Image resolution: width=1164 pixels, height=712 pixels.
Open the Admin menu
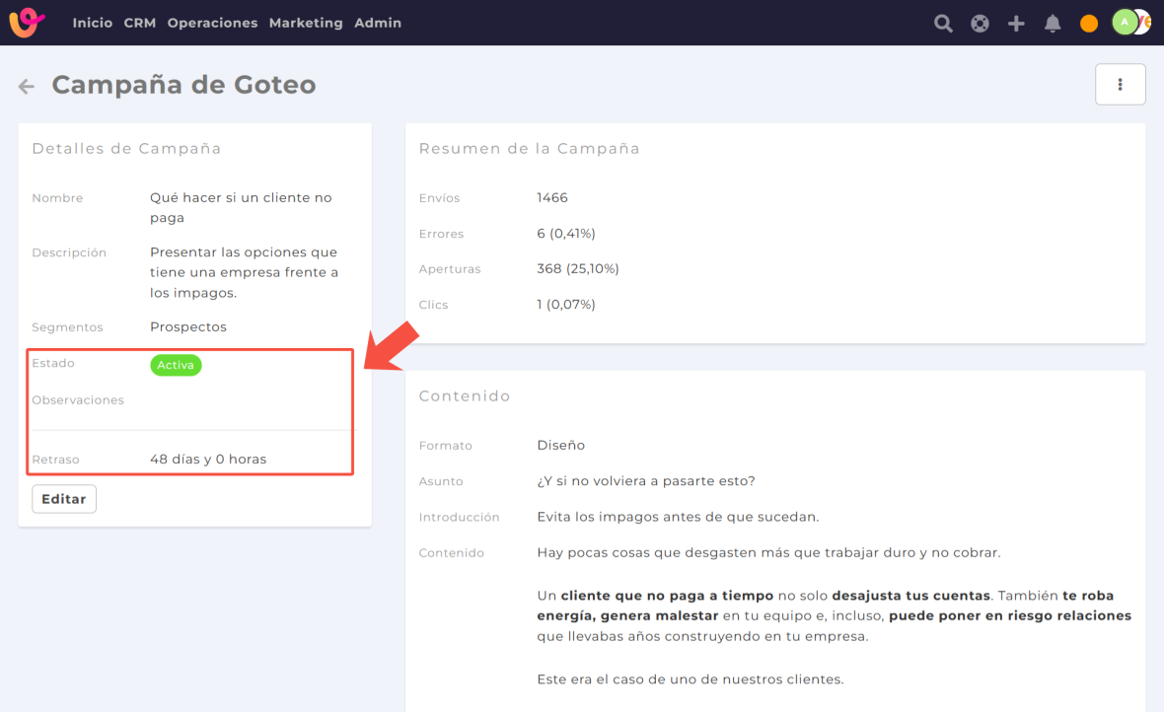point(378,23)
